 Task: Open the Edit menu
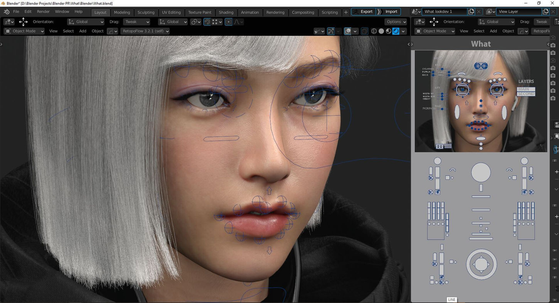pyautogui.click(x=28, y=12)
